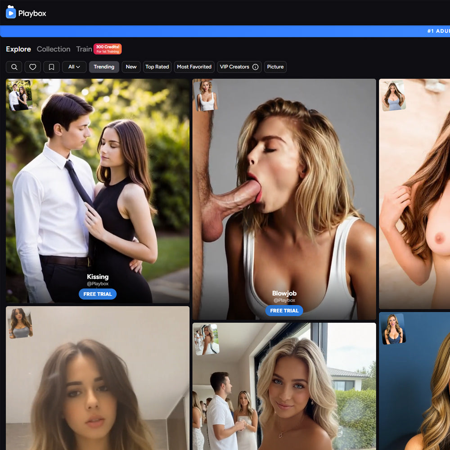Viewport: 450px width, 450px height.
Task: Enable the Top Rated filter
Action: (157, 67)
